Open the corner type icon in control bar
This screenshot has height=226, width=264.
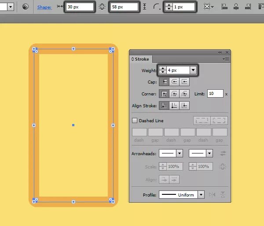157,7
